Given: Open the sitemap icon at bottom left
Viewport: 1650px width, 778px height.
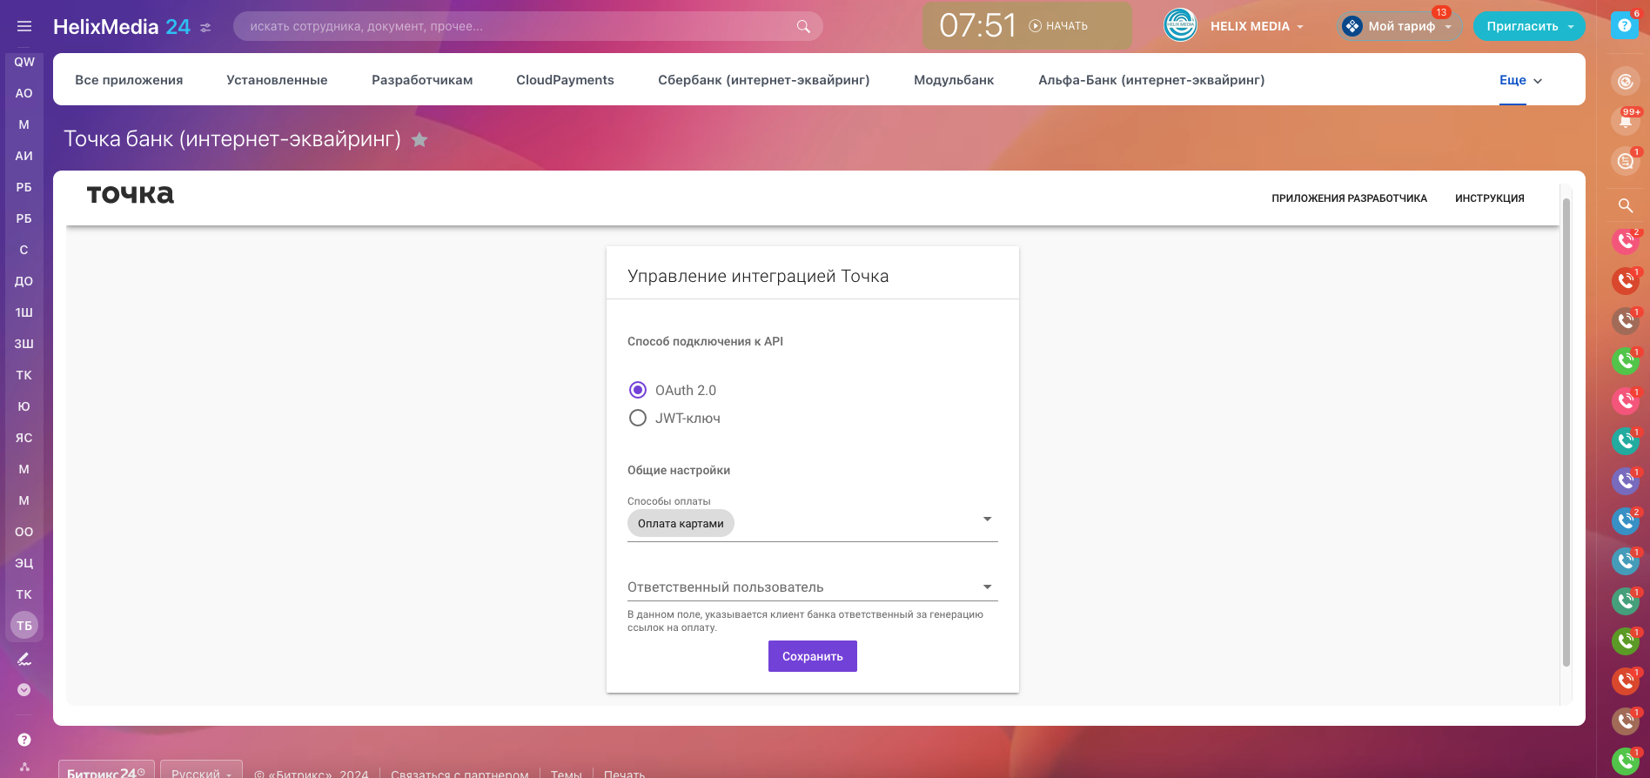Looking at the screenshot, I should (x=24, y=767).
